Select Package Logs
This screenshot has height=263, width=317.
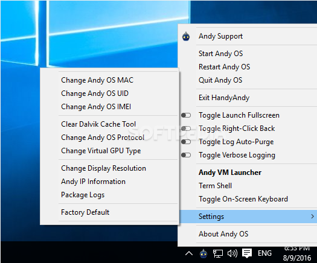pyautogui.click(x=83, y=195)
